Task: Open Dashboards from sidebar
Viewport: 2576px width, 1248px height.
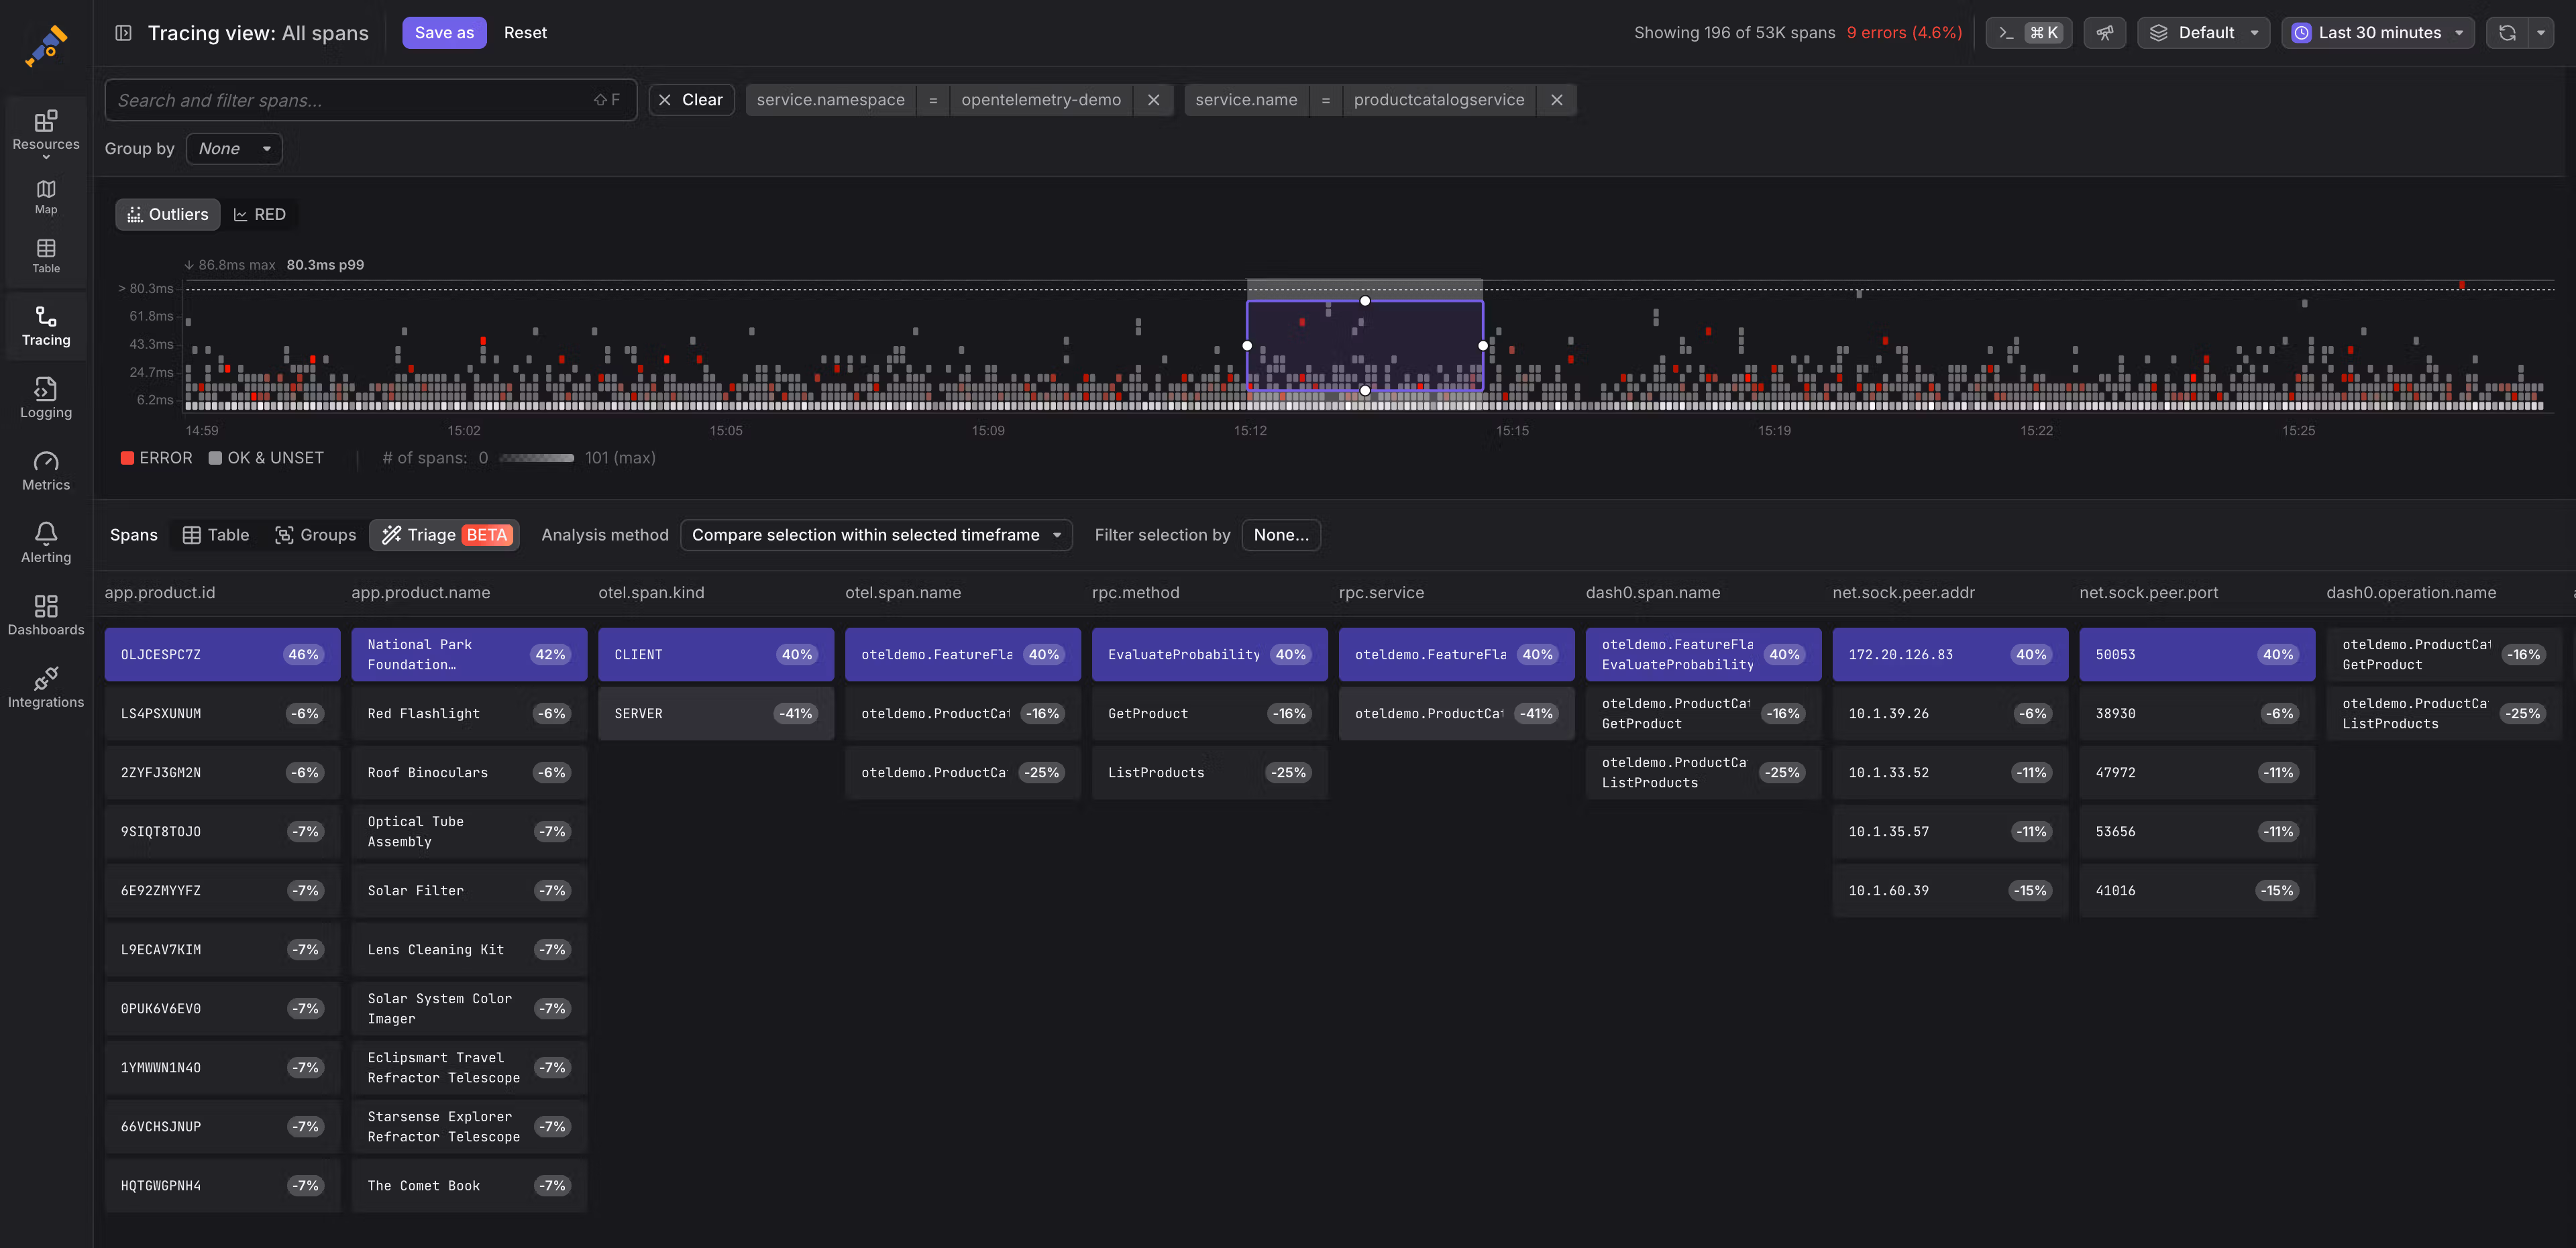Action: pyautogui.click(x=46, y=615)
